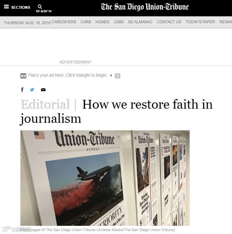Viewport: 232px width, 234px height.
Task: Open SD Almanac link
Action: (140, 22)
